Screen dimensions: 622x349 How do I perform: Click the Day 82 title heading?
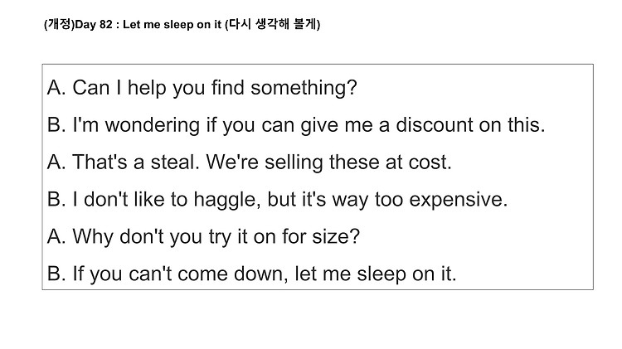182,24
